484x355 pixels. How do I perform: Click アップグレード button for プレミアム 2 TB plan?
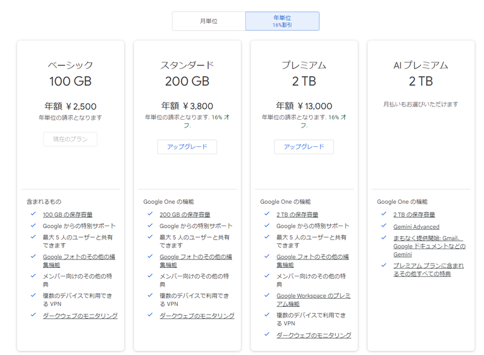pos(304,147)
